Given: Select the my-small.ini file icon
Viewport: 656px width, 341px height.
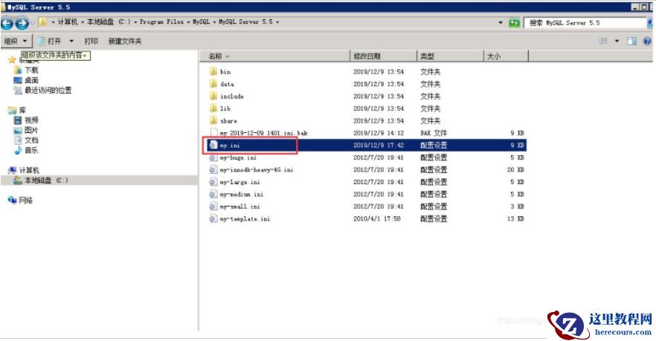Looking at the screenshot, I should [213, 207].
